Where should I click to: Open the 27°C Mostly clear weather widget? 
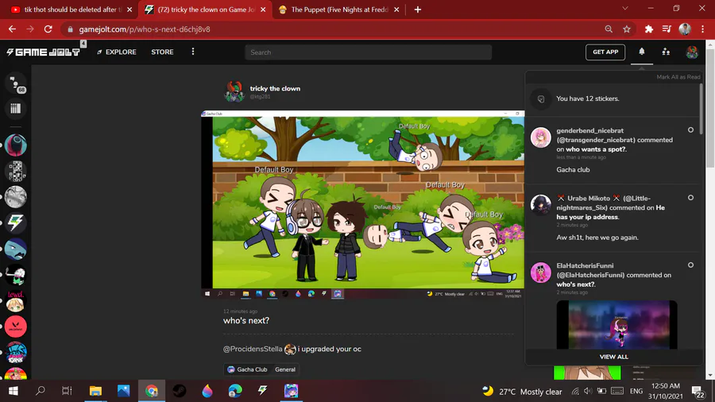522,392
